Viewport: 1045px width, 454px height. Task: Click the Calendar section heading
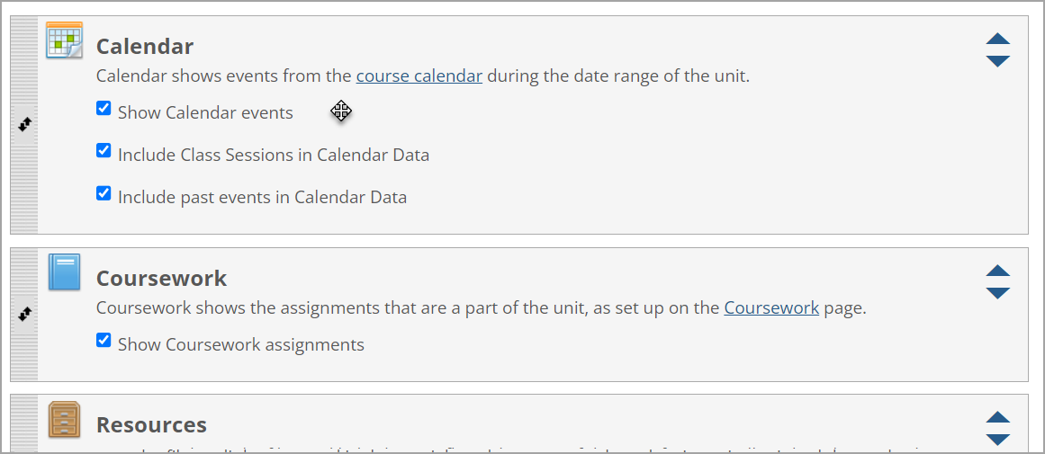pos(145,46)
